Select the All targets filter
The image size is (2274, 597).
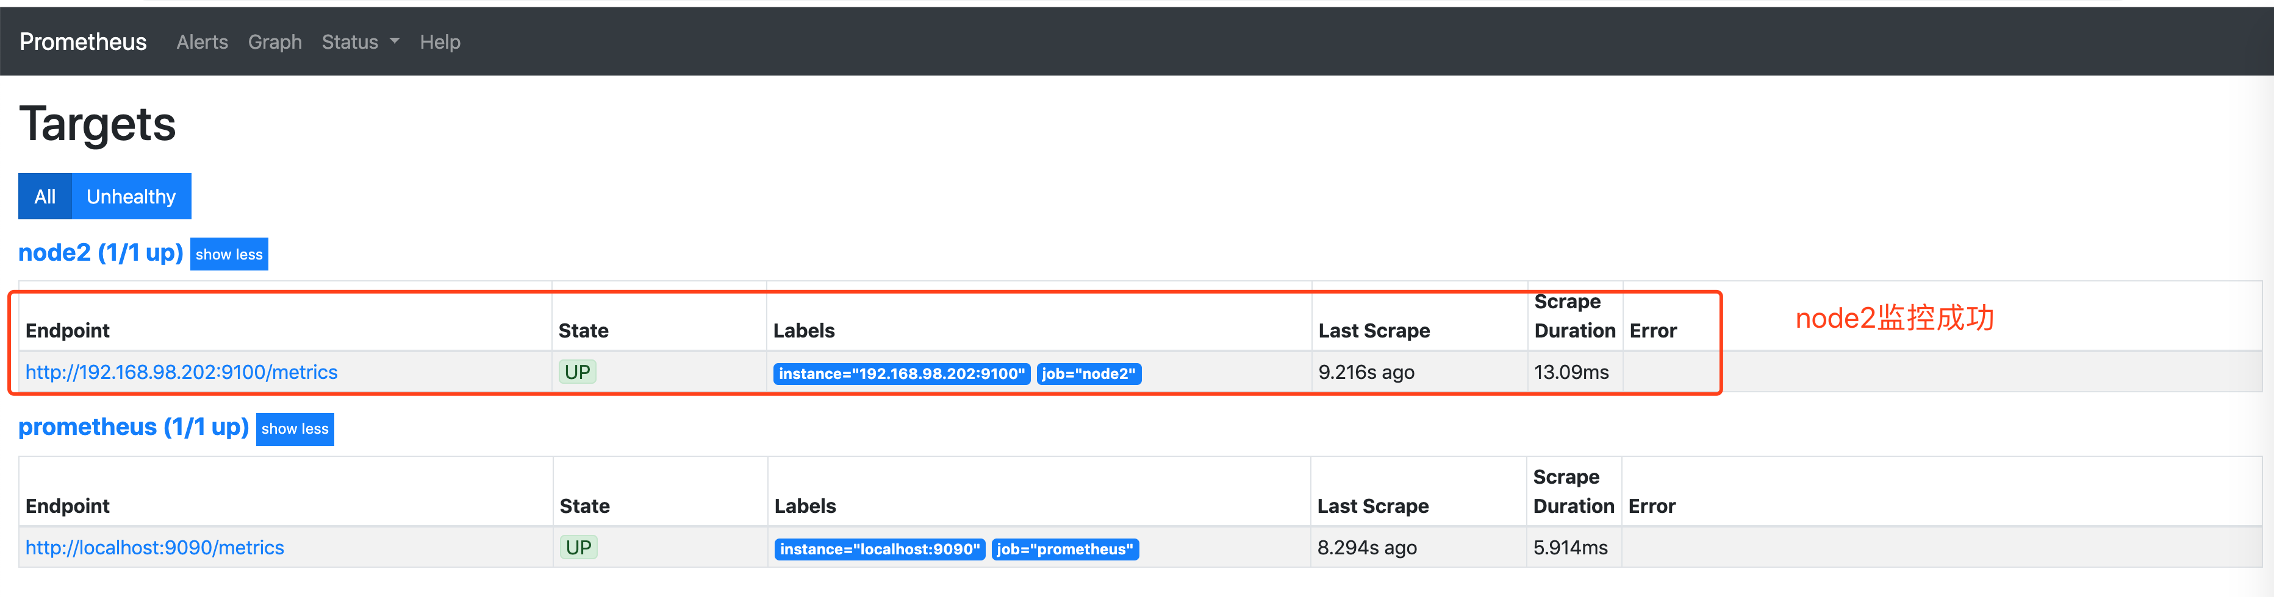[45, 196]
